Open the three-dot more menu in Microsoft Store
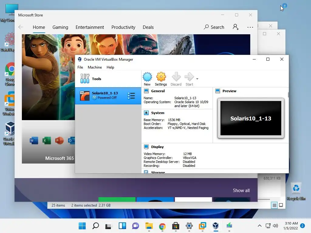 click(x=250, y=27)
